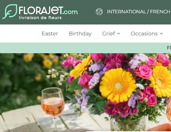Click the bold partial text in promo banner

pyautogui.click(x=169, y=48)
